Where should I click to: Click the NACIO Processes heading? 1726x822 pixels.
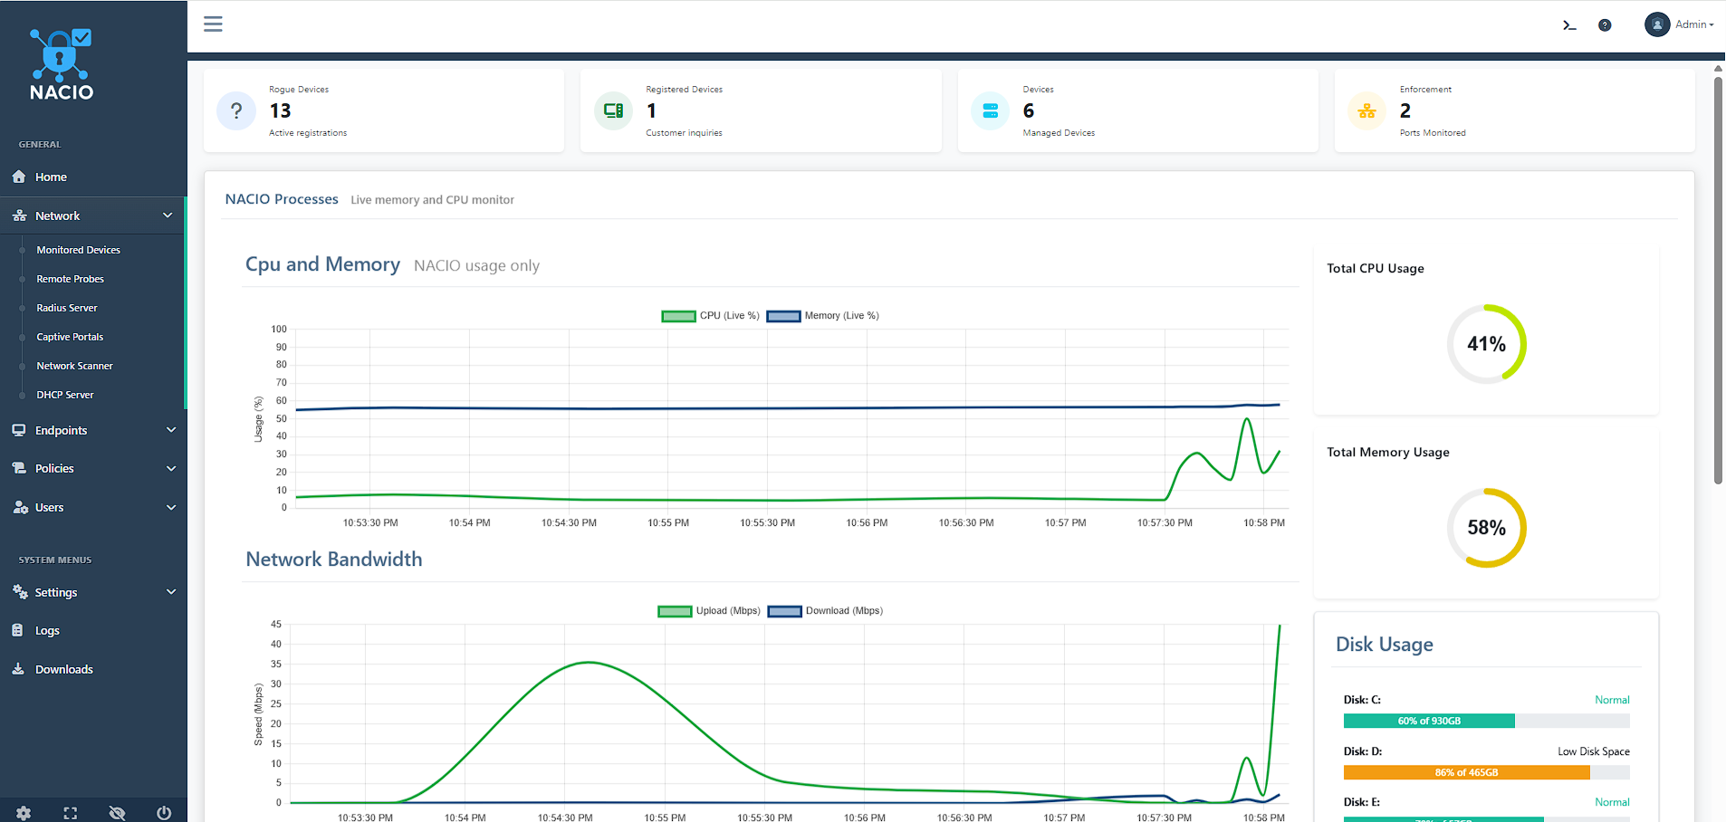[x=282, y=199]
